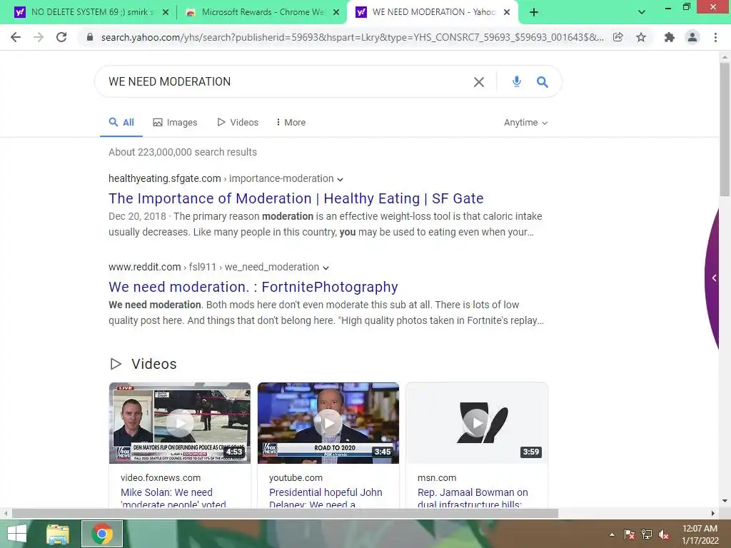This screenshot has height=548, width=731.
Task: Click the muted volume tray icon
Action: pos(664,534)
